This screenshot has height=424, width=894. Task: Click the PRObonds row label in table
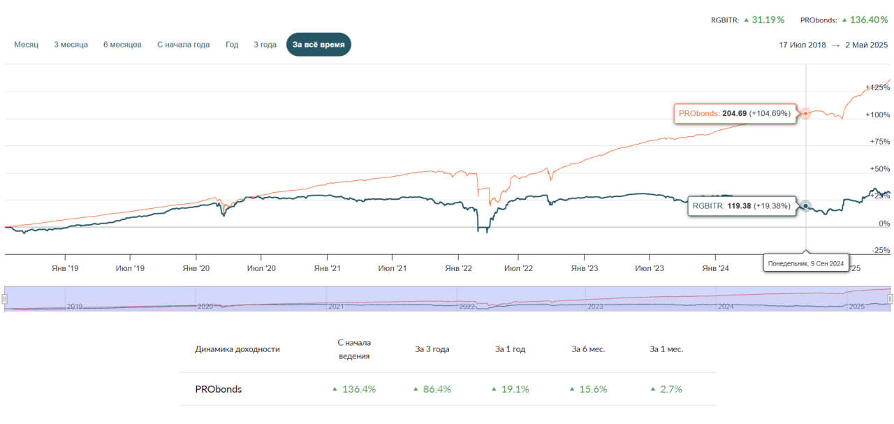click(219, 389)
